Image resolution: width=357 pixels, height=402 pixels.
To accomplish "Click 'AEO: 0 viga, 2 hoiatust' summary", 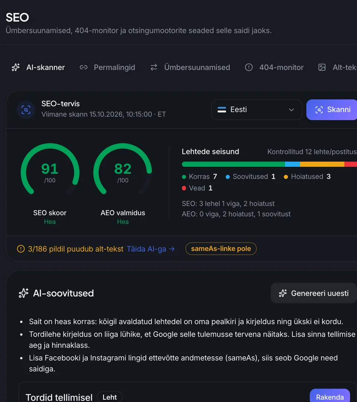I will pyautogui.click(x=236, y=214).
